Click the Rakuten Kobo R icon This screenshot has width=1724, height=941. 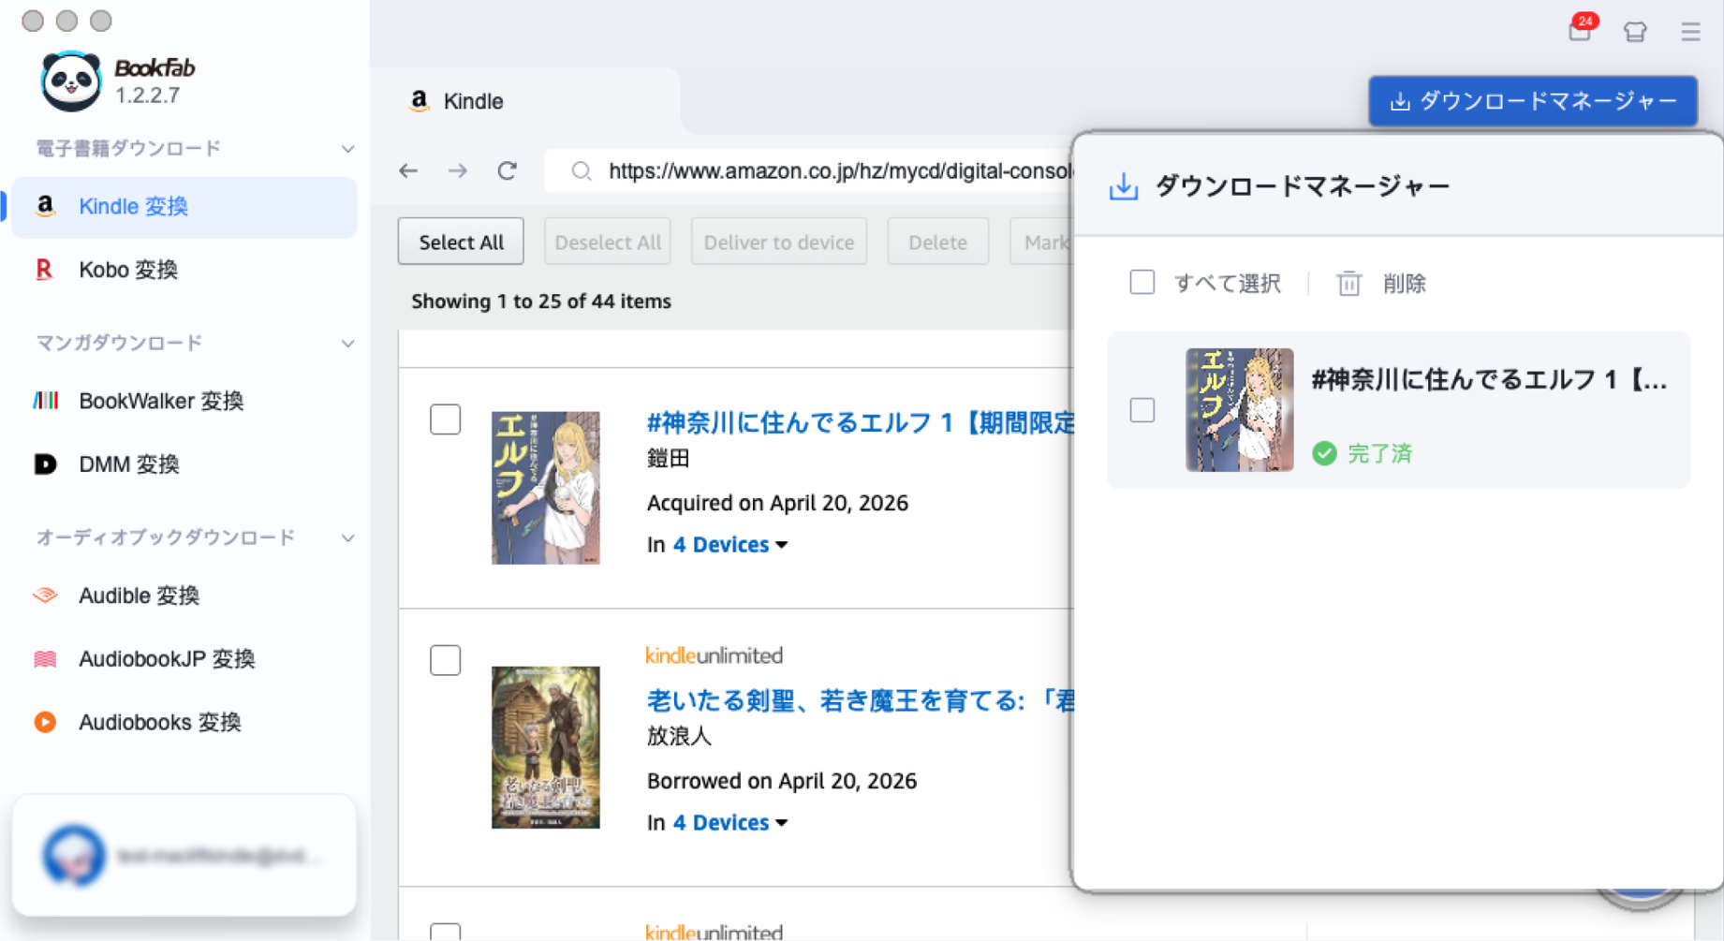point(44,270)
